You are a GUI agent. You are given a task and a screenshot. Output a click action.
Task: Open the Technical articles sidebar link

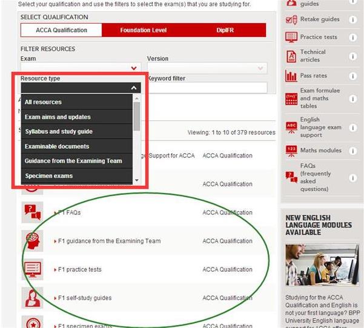(313, 56)
